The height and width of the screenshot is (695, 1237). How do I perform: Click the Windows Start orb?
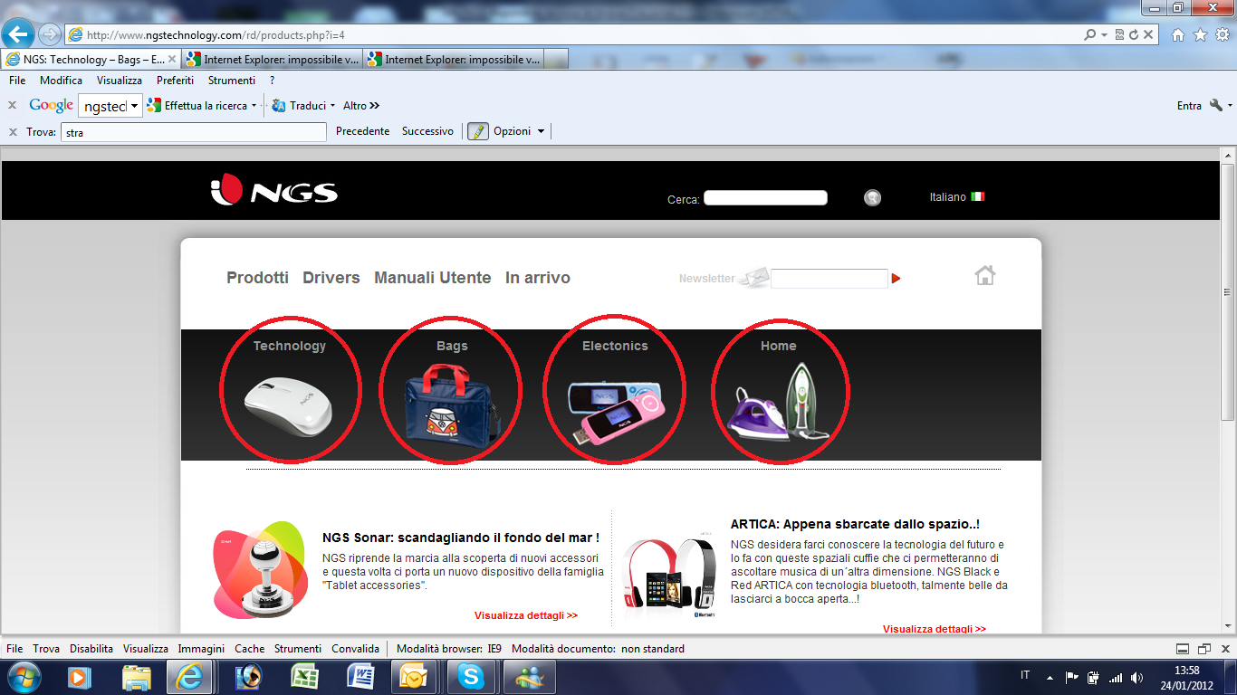click(24, 676)
